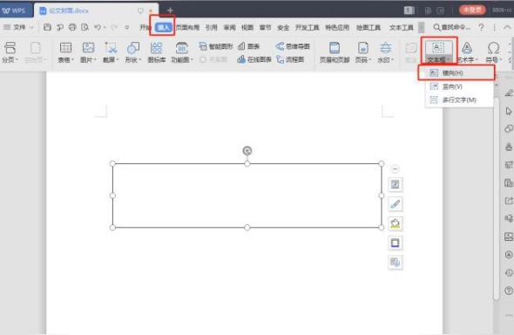514x335 pixels.
Task: Open a new tab with plus button
Action: [x=170, y=10]
